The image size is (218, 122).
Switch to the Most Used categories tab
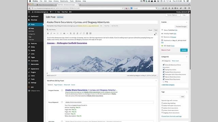click(175, 61)
